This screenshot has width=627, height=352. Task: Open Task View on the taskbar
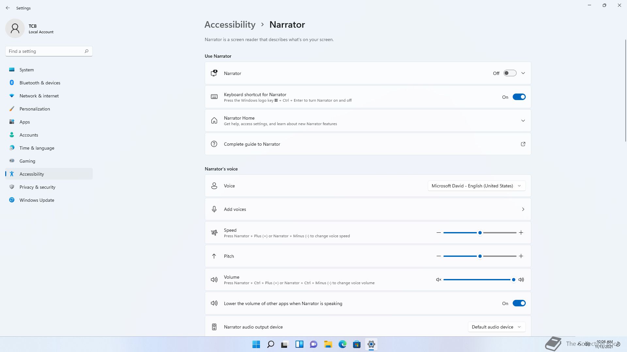coord(285,344)
